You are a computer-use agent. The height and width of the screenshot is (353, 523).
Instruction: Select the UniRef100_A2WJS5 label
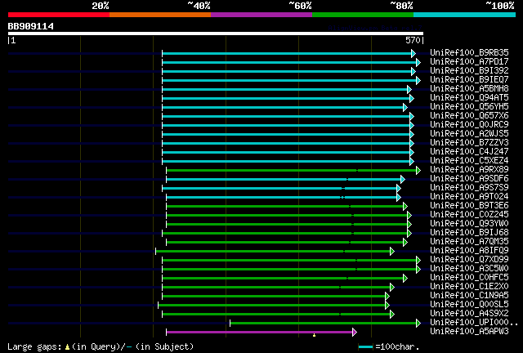tap(469, 134)
